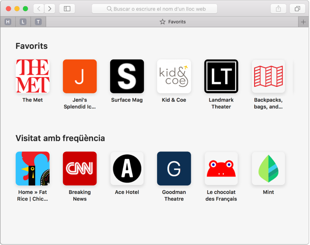Click the green full screen button
Viewport: 310px width, 245px height.
point(25,9)
